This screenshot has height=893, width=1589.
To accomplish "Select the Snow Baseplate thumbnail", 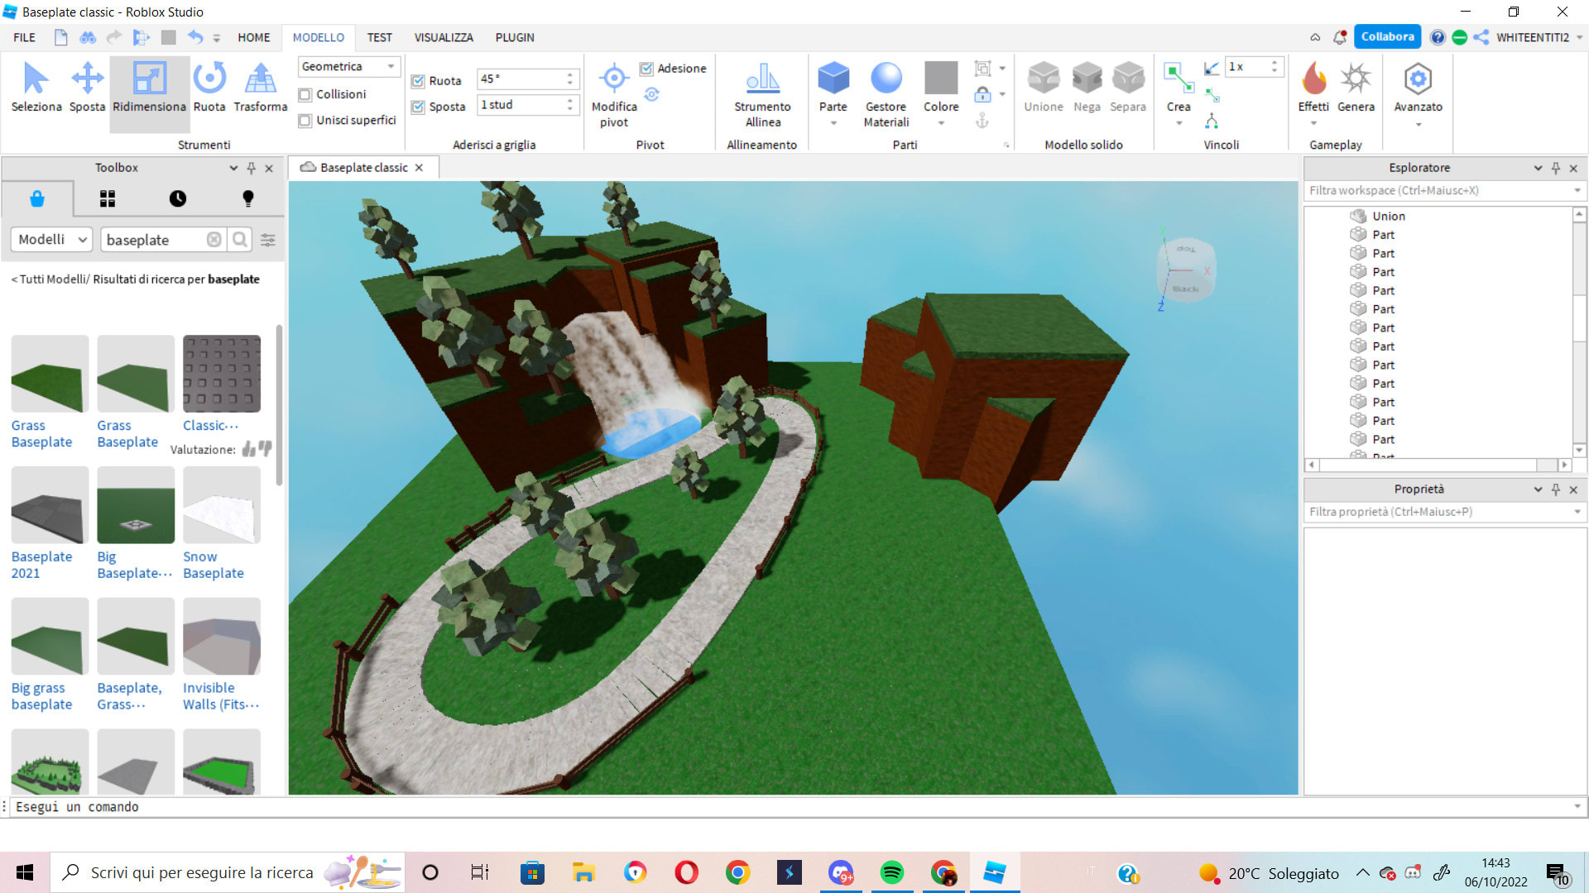I will pyautogui.click(x=221, y=505).
